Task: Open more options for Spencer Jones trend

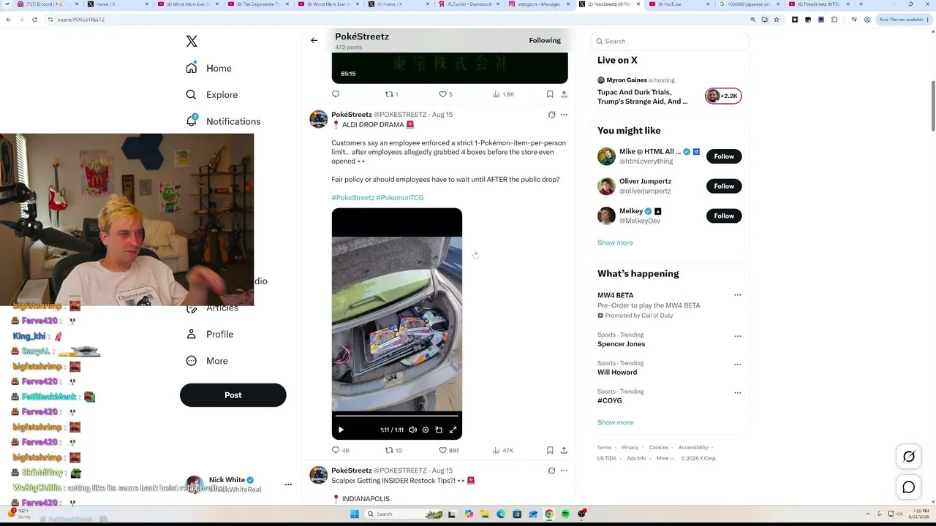Action: click(737, 336)
